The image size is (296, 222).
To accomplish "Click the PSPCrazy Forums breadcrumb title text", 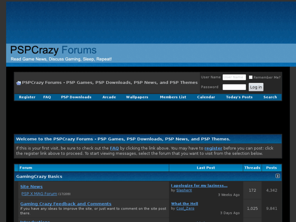I will tap(110, 83).
